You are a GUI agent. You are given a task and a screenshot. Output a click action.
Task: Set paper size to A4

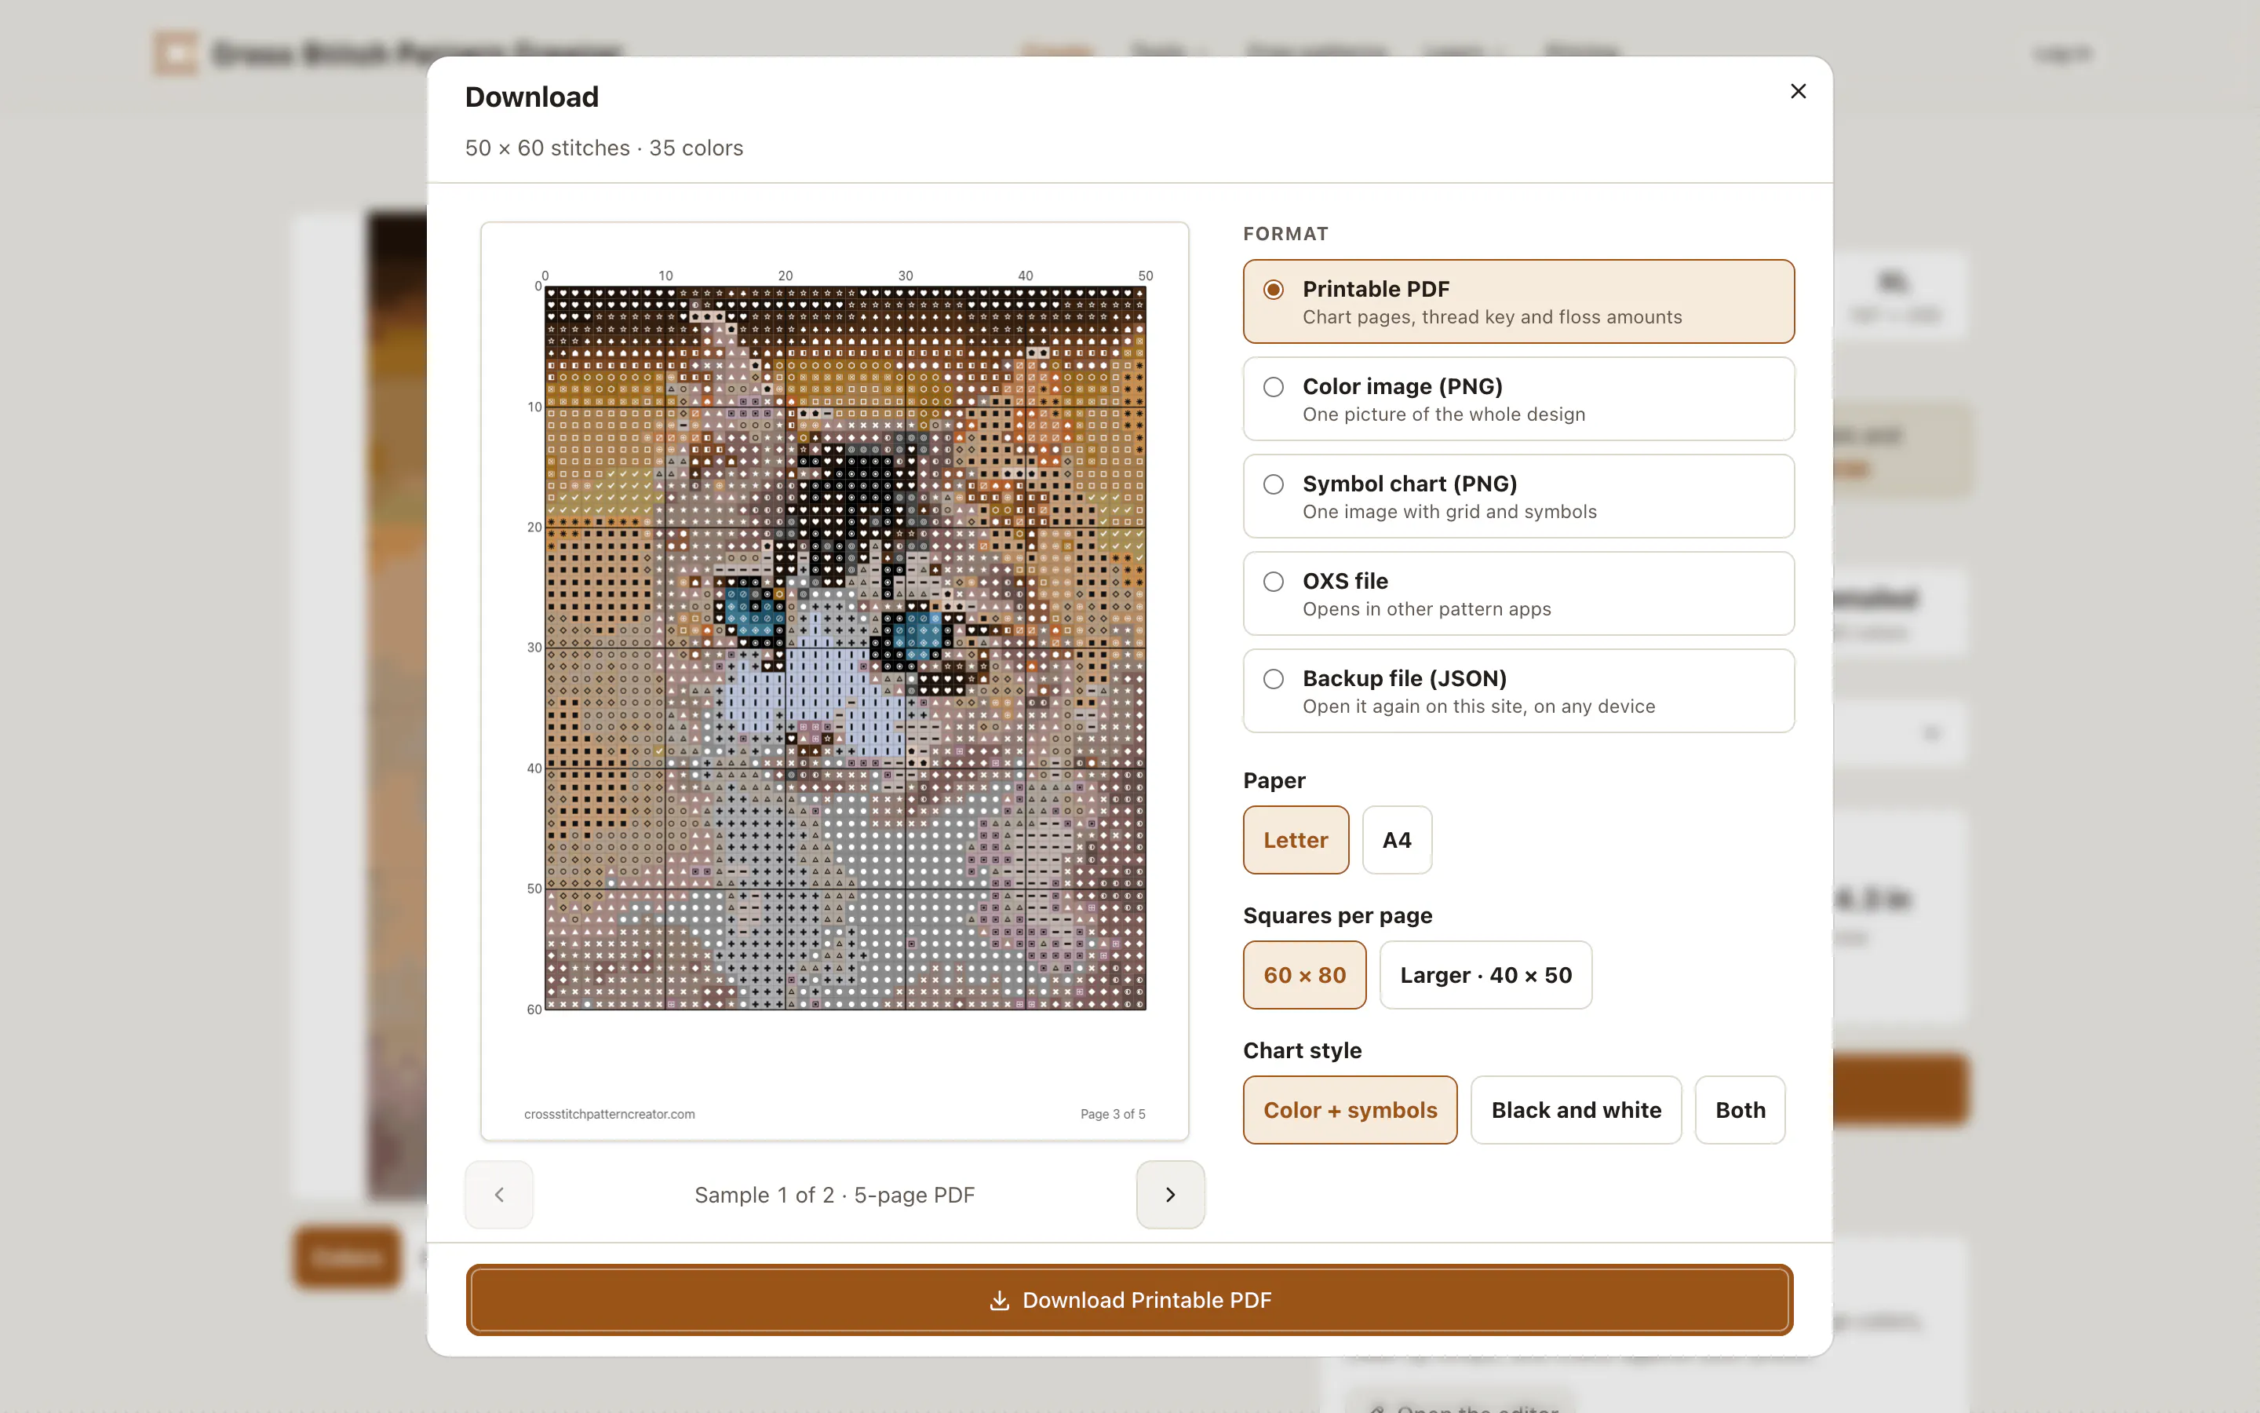point(1396,840)
